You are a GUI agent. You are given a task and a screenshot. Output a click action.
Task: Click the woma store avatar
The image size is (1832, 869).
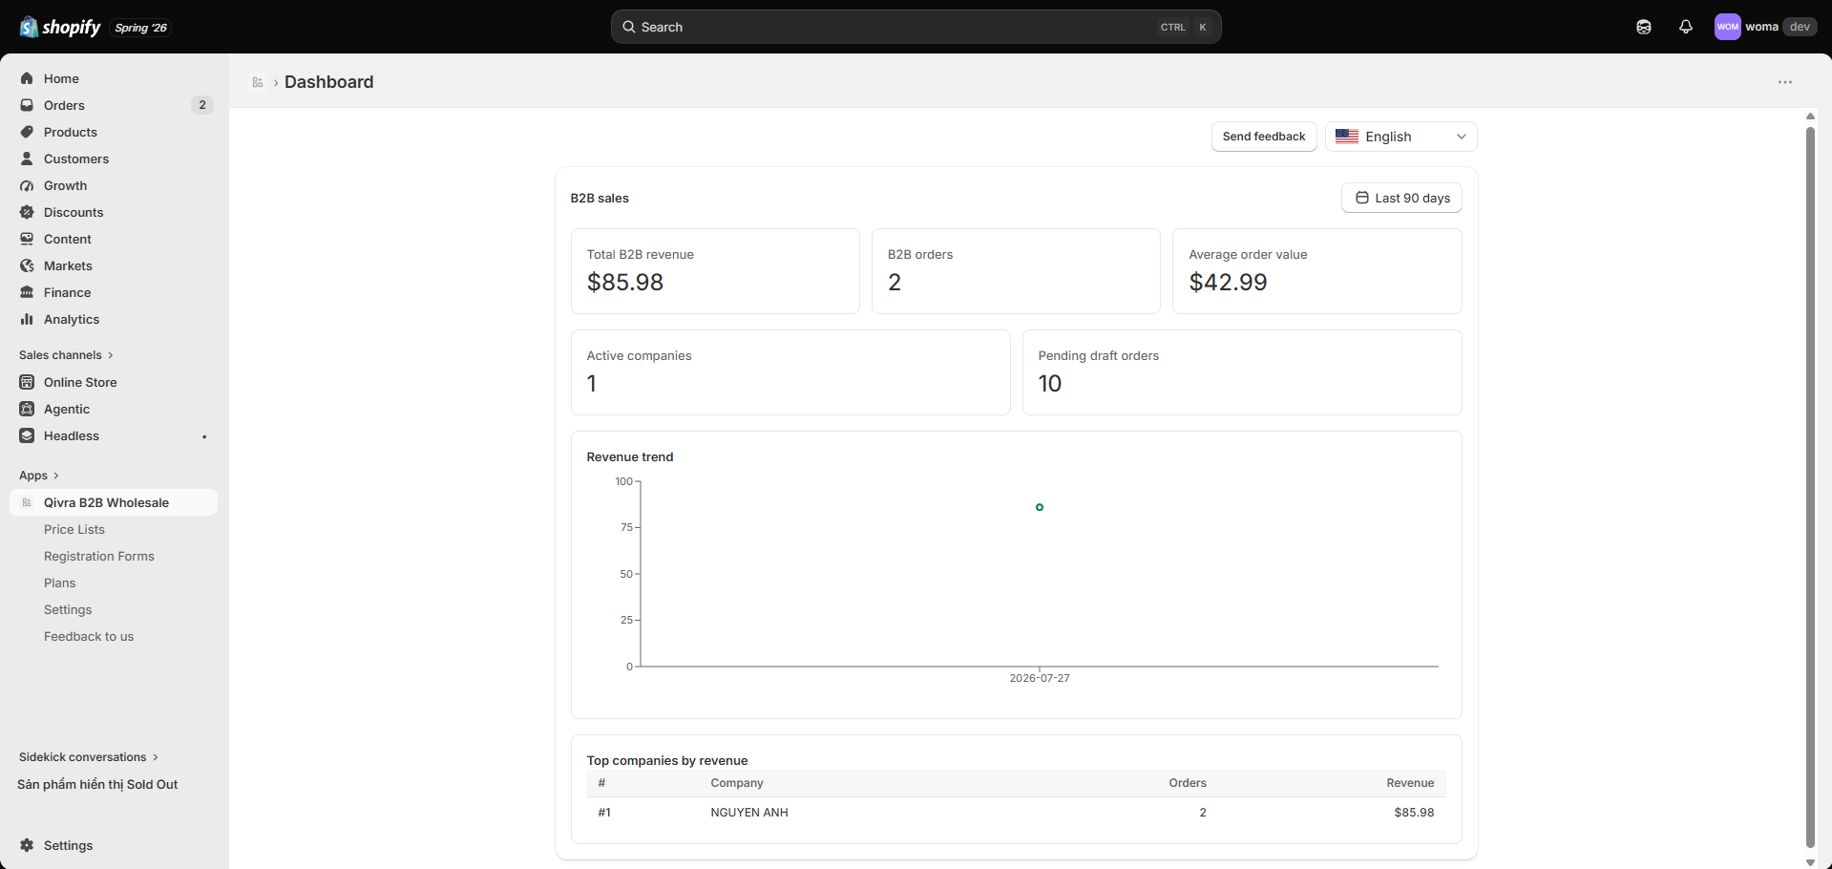tap(1727, 27)
